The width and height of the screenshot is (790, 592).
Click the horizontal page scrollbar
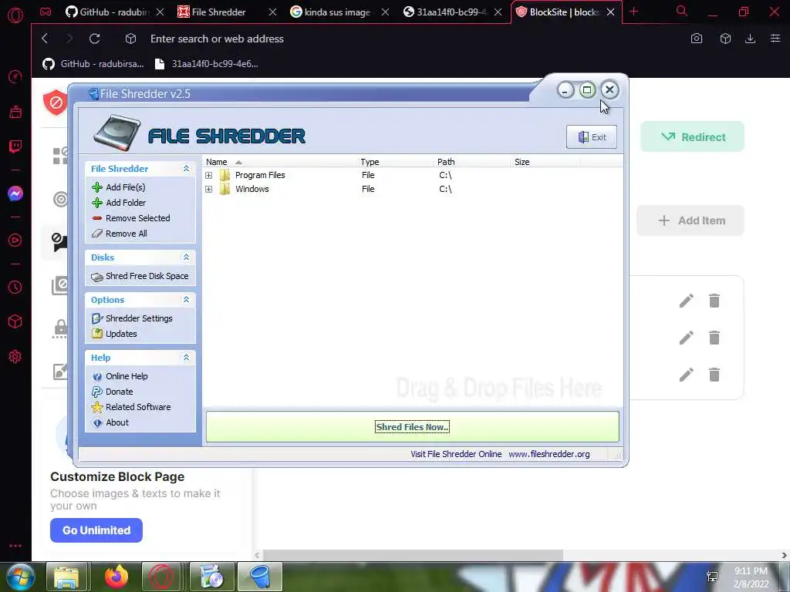413,555
